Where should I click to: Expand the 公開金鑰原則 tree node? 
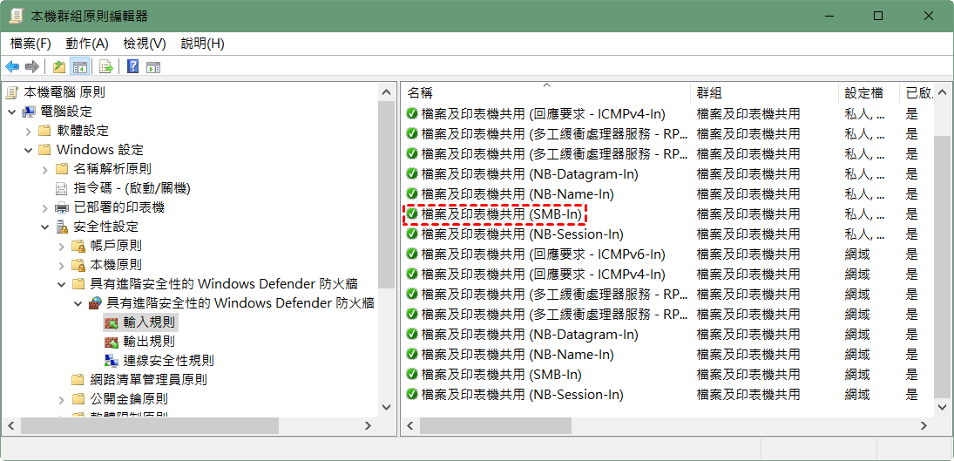[62, 400]
